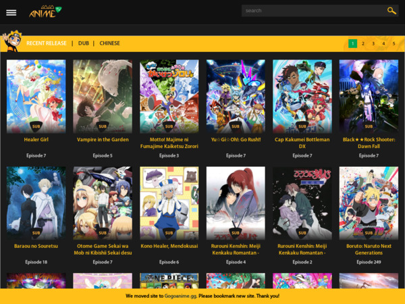405x304 pixels.
Task: Open the Gogoanime.gg link in banner
Action: (180, 296)
